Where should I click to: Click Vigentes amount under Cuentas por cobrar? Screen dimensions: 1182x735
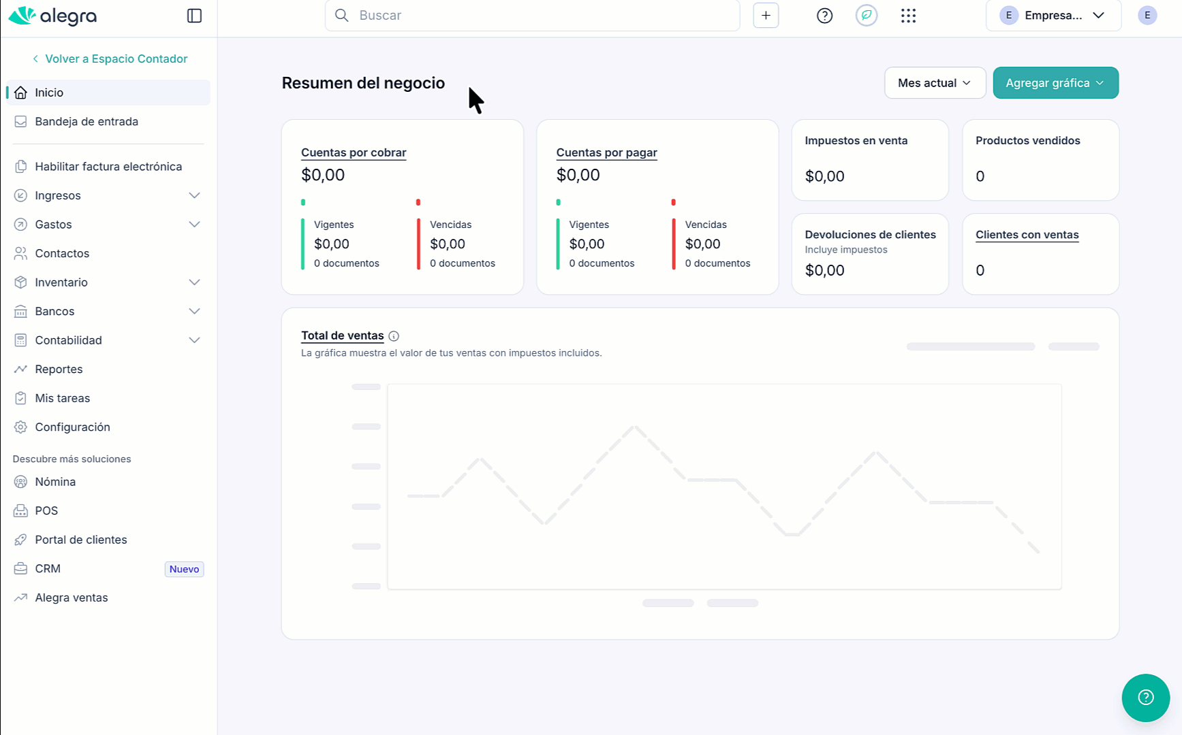332,244
